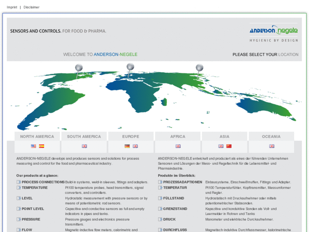
Task: Click the Anderson-Negele logo
Action: (x=274, y=33)
